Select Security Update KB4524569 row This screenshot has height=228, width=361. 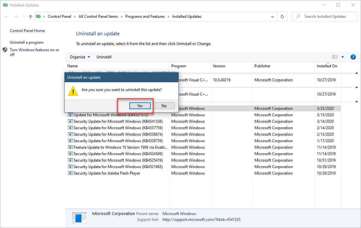(x=204, y=154)
